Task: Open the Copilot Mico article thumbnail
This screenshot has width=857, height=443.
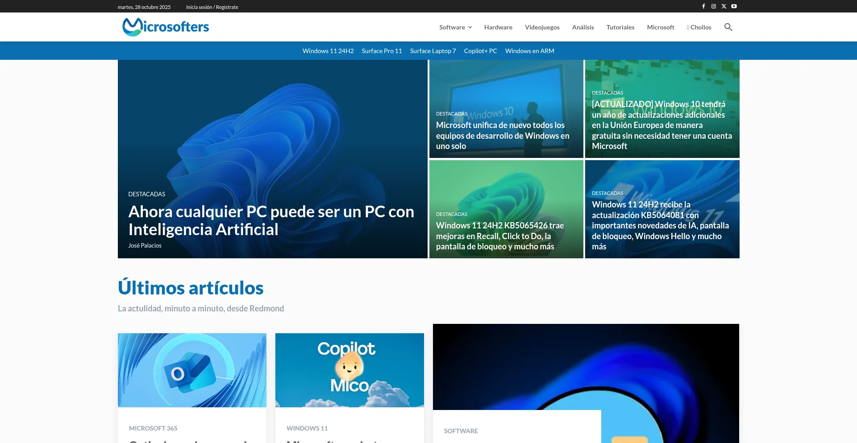Action: (349, 370)
